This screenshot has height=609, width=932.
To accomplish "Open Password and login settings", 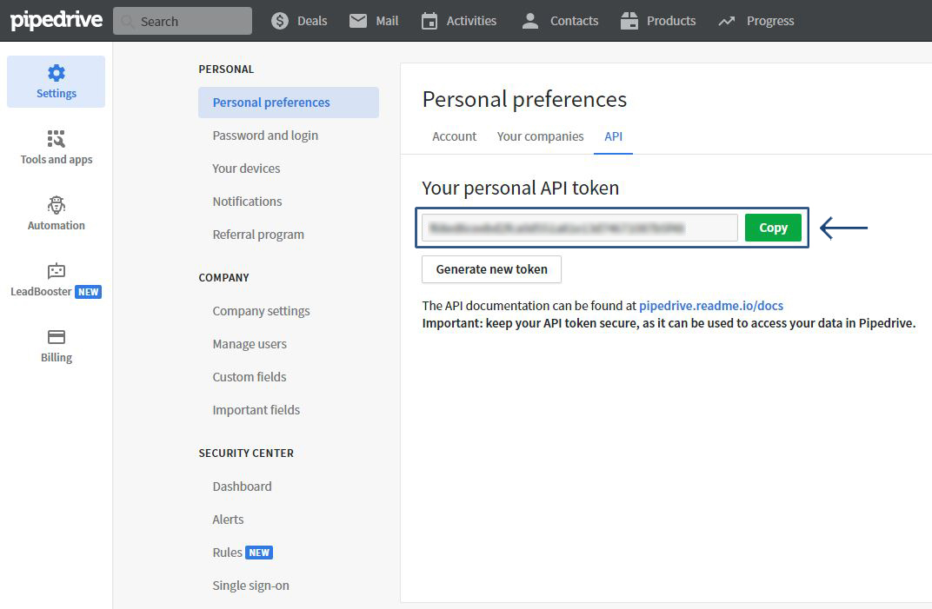I will (265, 136).
